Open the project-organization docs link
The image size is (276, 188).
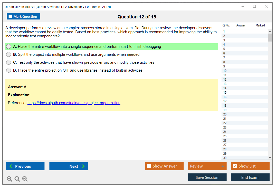pyautogui.click(x=74, y=103)
